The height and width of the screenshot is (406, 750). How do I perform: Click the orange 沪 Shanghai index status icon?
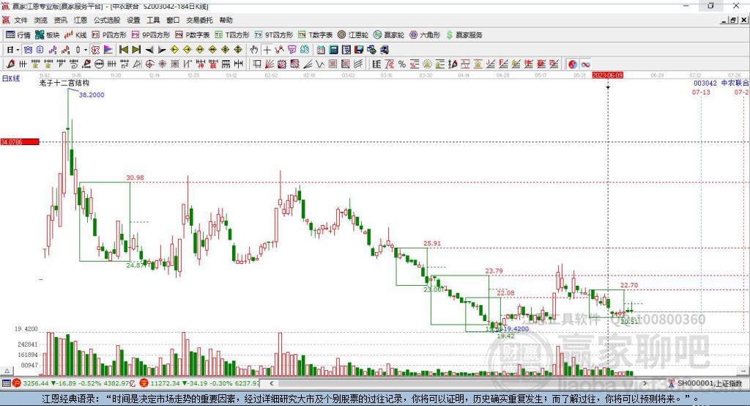point(17,383)
